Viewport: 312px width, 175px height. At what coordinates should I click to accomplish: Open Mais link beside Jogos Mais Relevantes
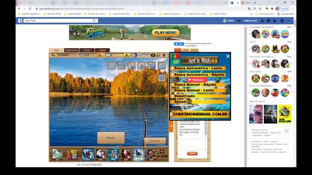click(x=289, y=27)
